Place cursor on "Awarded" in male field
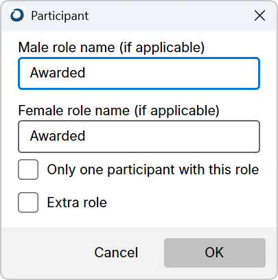This screenshot has width=278, height=280. (x=58, y=73)
